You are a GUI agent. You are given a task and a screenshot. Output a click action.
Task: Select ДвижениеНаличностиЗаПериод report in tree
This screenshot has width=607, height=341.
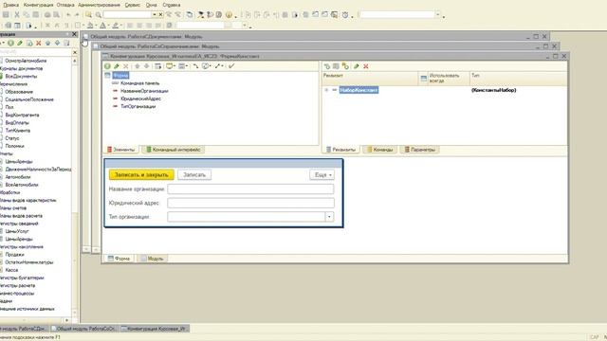[x=38, y=169]
